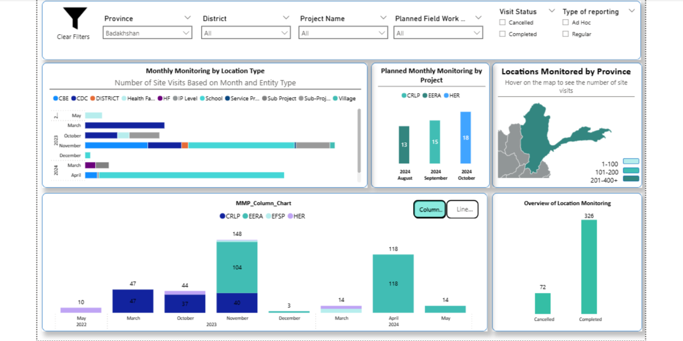Select the Service Pr... legend item

[243, 98]
